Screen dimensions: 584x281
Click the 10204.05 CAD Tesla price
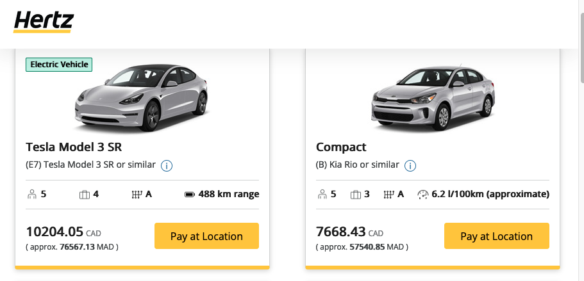[55, 232]
